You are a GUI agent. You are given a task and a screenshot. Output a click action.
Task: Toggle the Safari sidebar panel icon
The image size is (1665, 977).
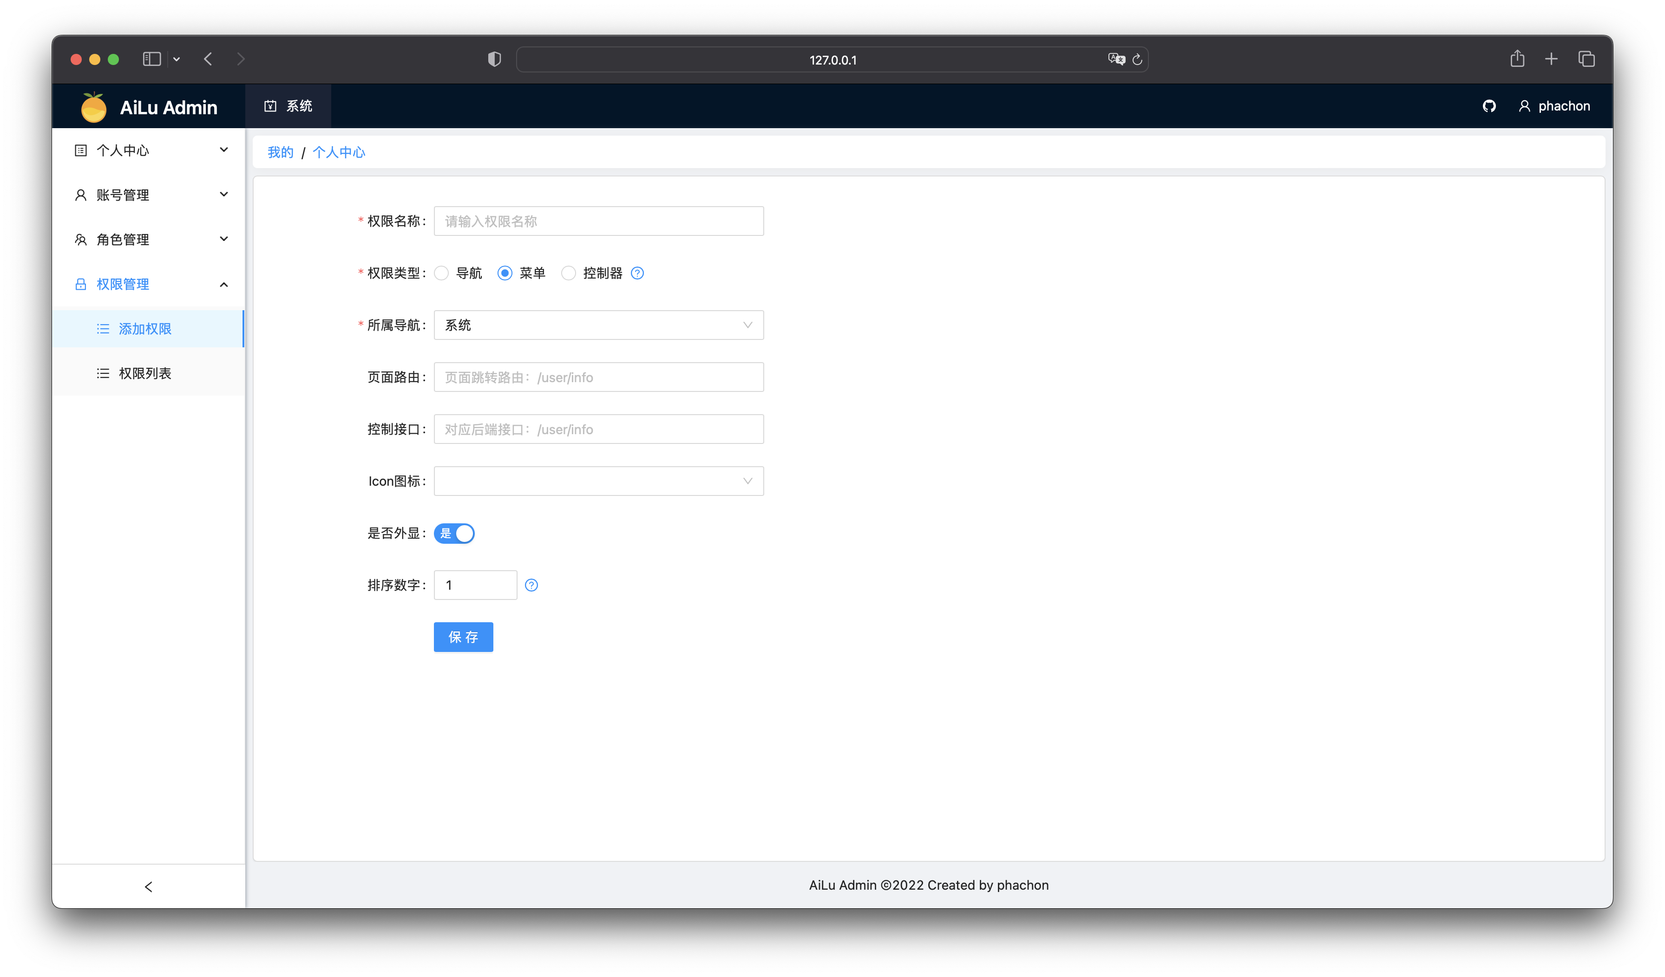click(x=152, y=59)
